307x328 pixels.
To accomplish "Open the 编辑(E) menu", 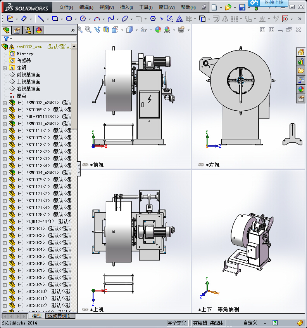I will (86, 7).
